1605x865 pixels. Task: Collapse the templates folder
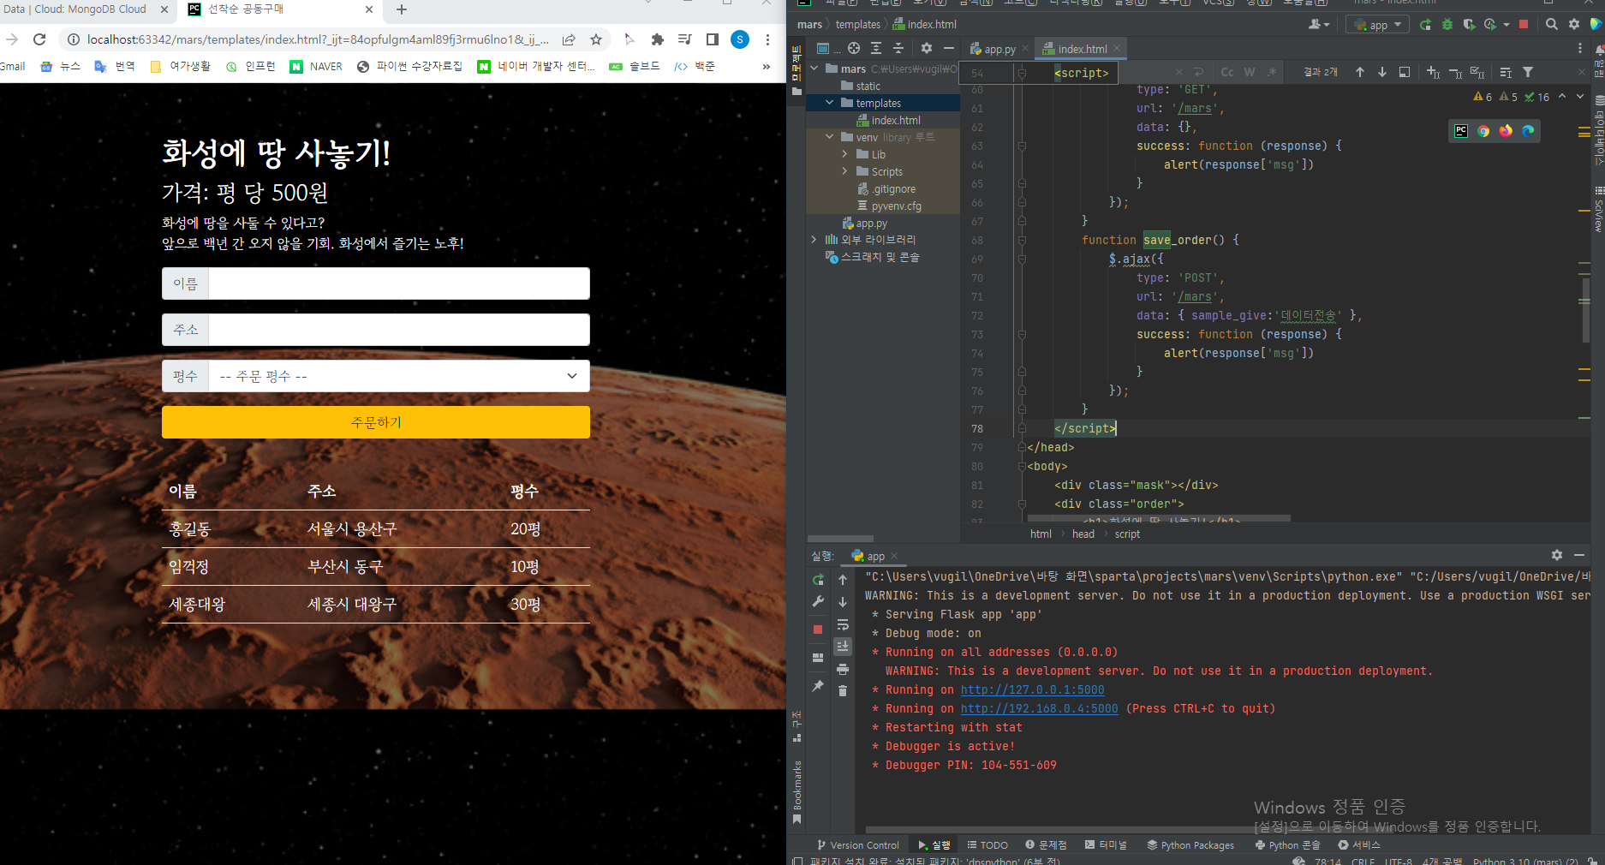(829, 103)
